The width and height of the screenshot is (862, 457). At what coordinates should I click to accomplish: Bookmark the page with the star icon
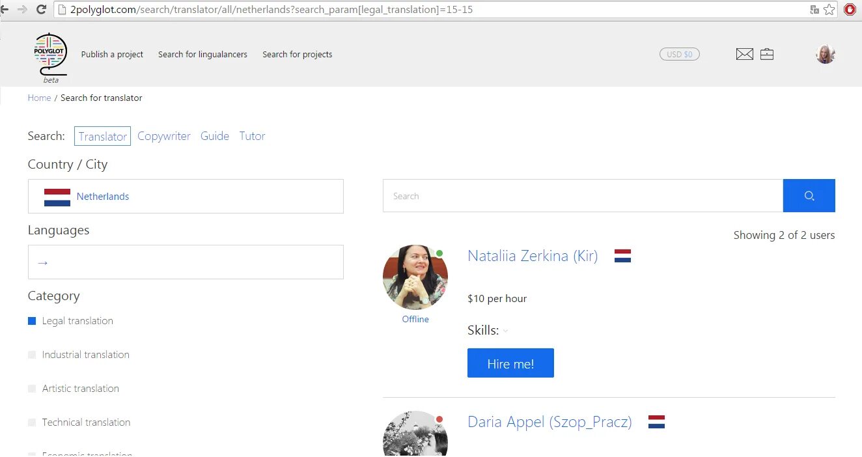tap(829, 9)
